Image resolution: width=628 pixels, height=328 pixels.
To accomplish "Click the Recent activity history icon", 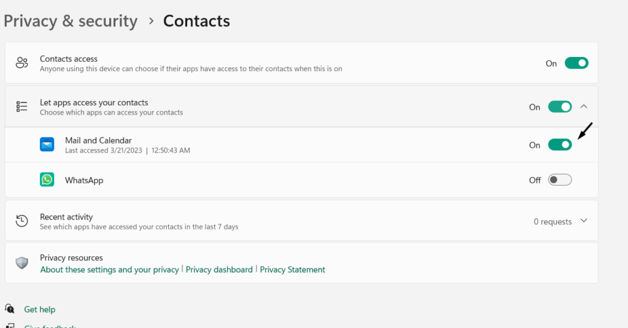I will click(x=22, y=221).
